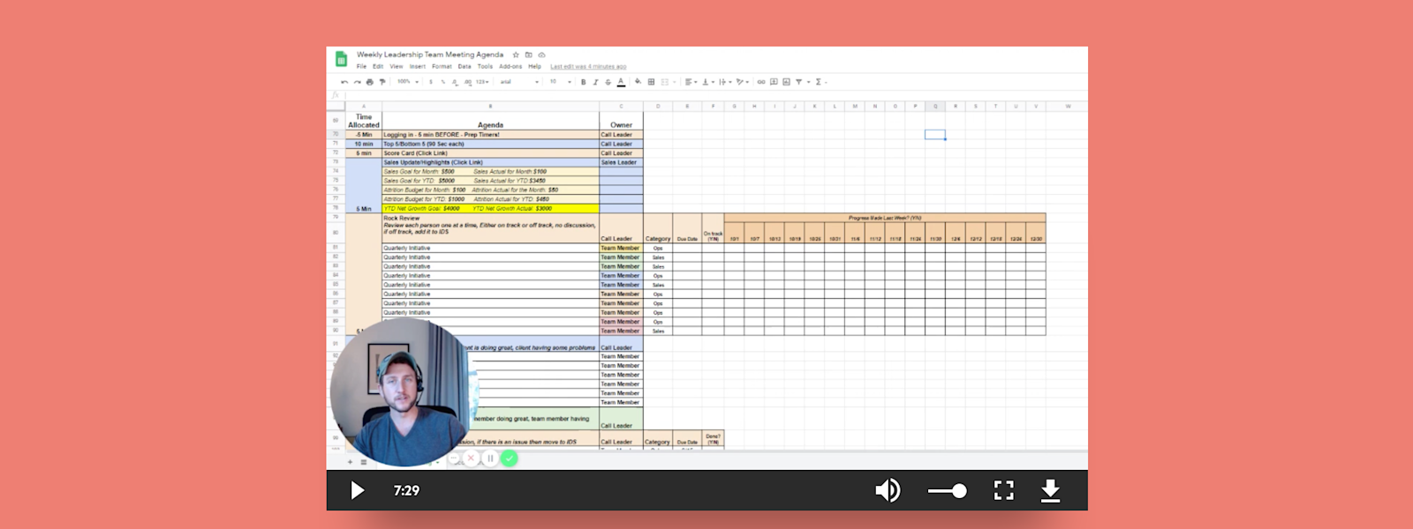
Task: Select the Paint format tool
Action: coord(382,82)
